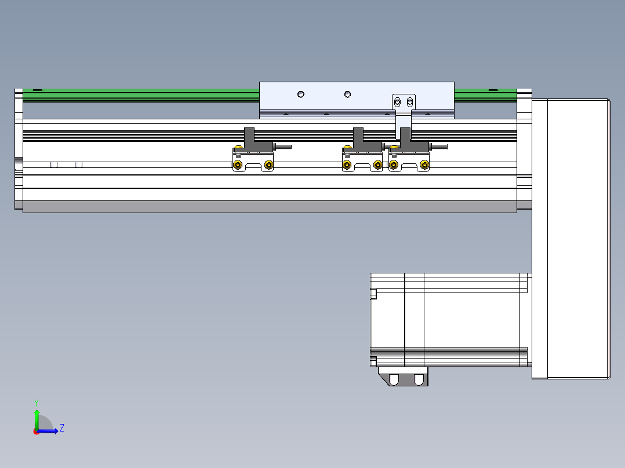The image size is (625, 468).
Task: Click the red origin point of the coordinate triad
Action: coord(37,432)
